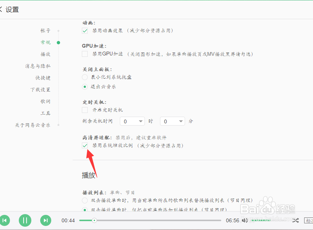313x230 pixels.
Task: Click the GPU加速 heading
Action: tap(94, 46)
